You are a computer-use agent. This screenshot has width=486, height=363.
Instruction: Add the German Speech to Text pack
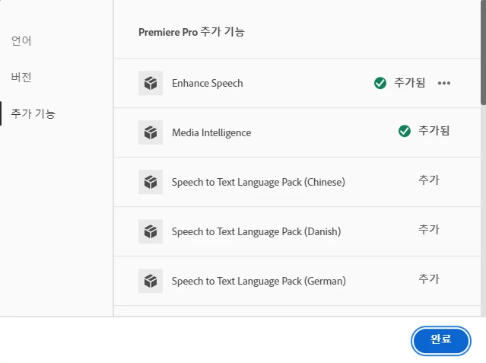(x=429, y=279)
